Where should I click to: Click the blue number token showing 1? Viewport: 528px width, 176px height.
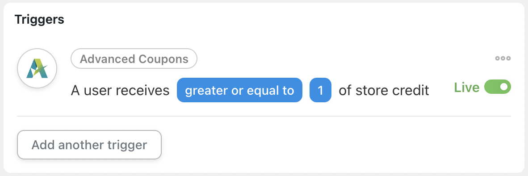[x=320, y=90]
